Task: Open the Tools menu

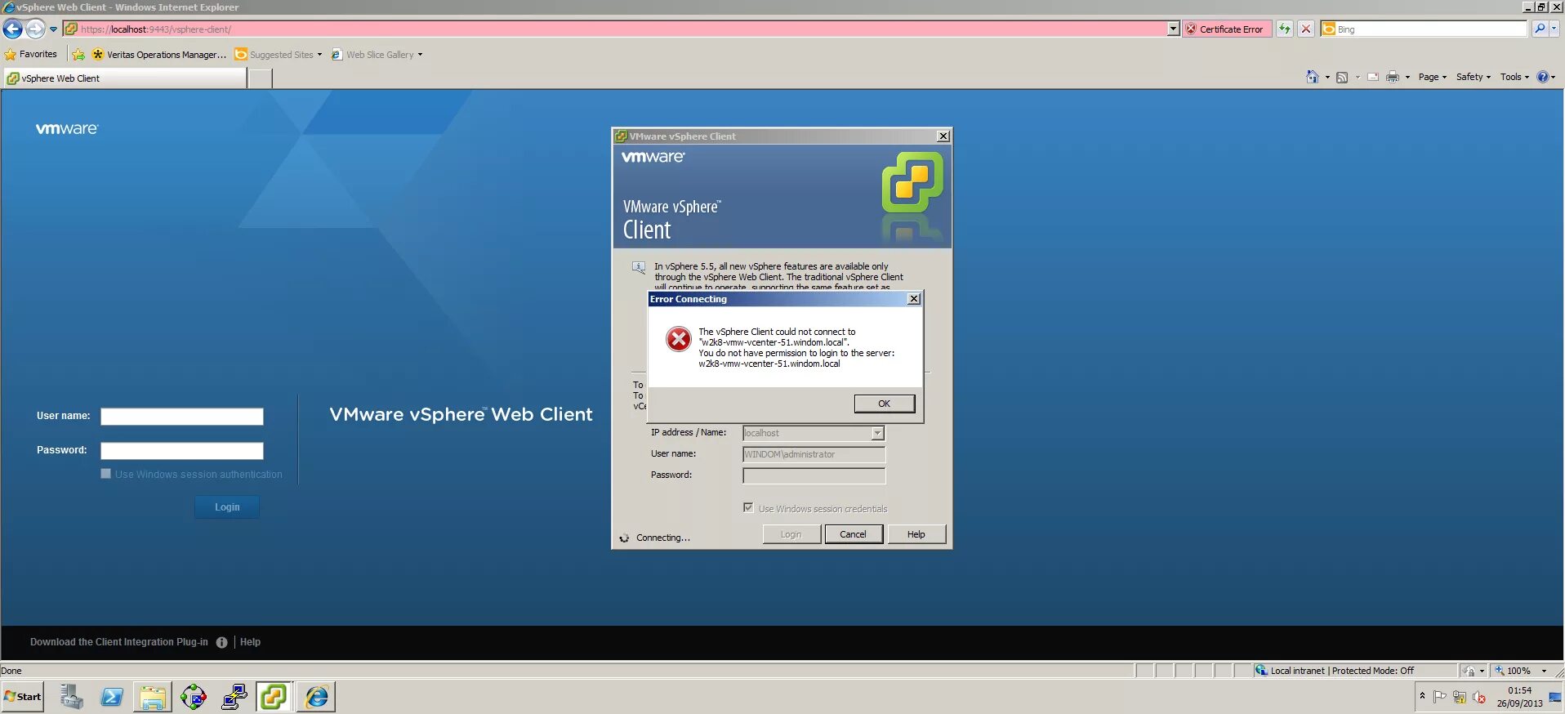Action: pyautogui.click(x=1514, y=77)
